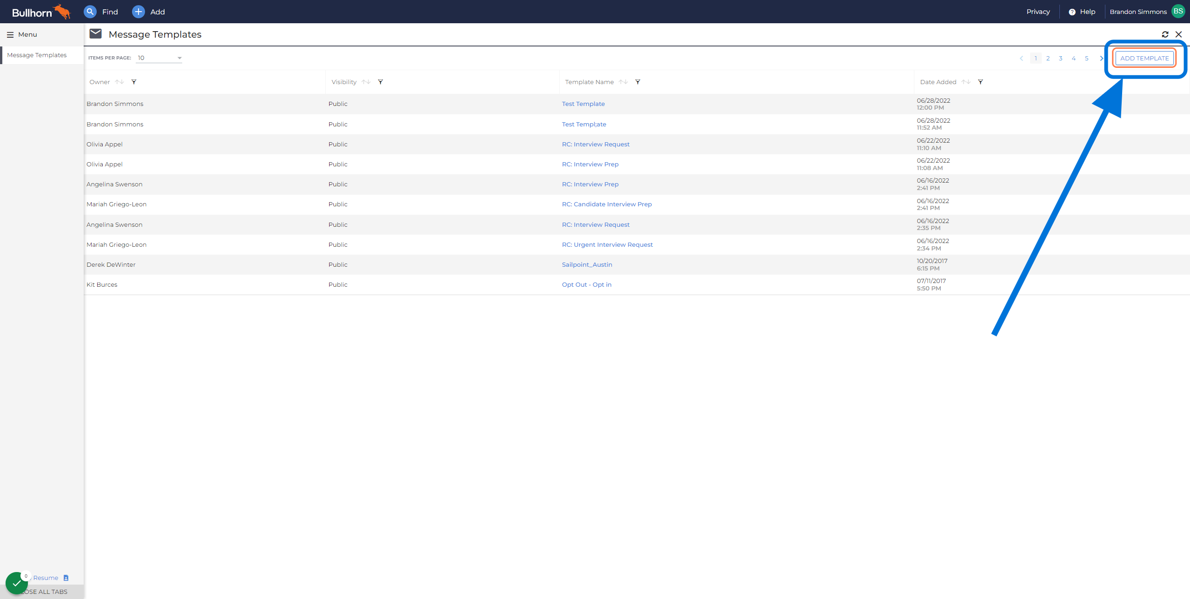Click the Add Template button
The height and width of the screenshot is (599, 1190).
pos(1144,58)
